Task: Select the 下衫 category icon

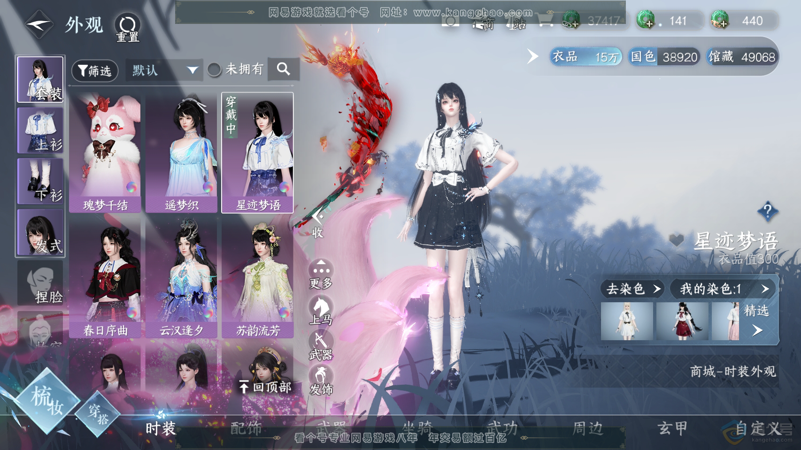Action: [x=40, y=181]
